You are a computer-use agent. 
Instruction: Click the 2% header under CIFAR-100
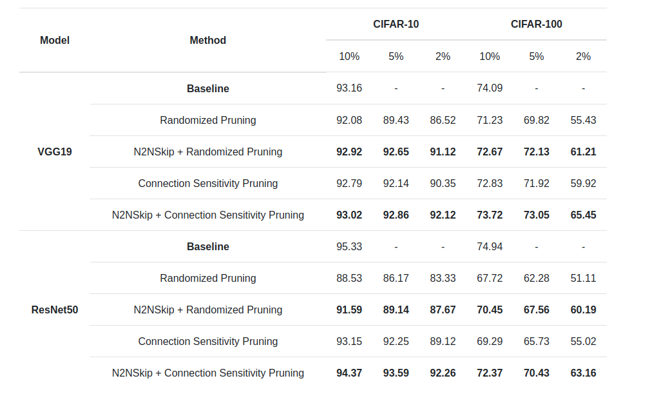pyautogui.click(x=583, y=56)
